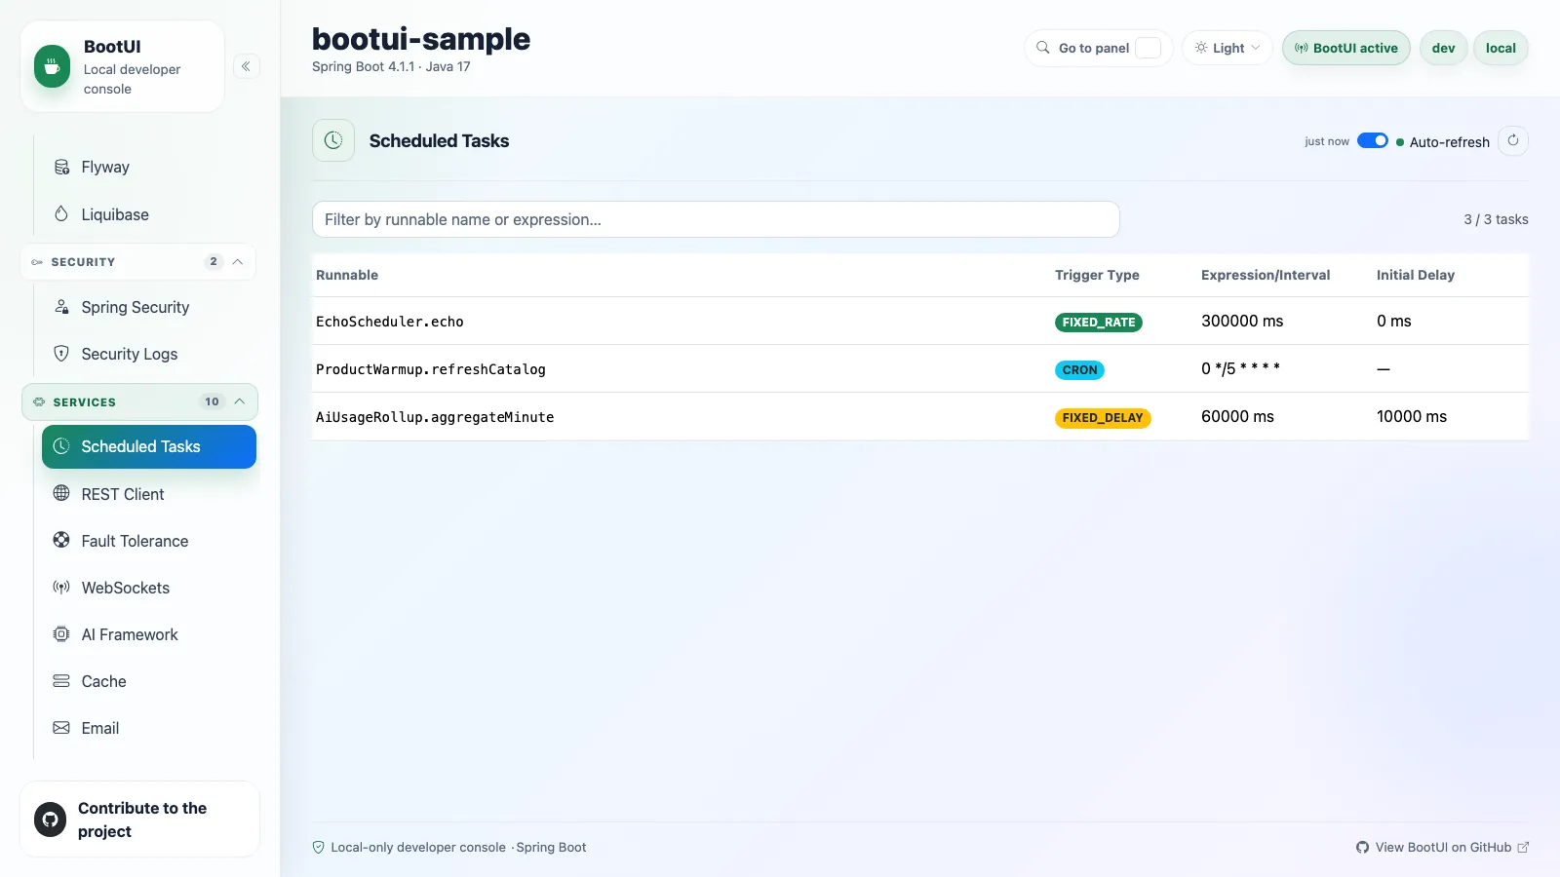The image size is (1560, 877).
Task: Click the local profile badge
Action: (1501, 48)
